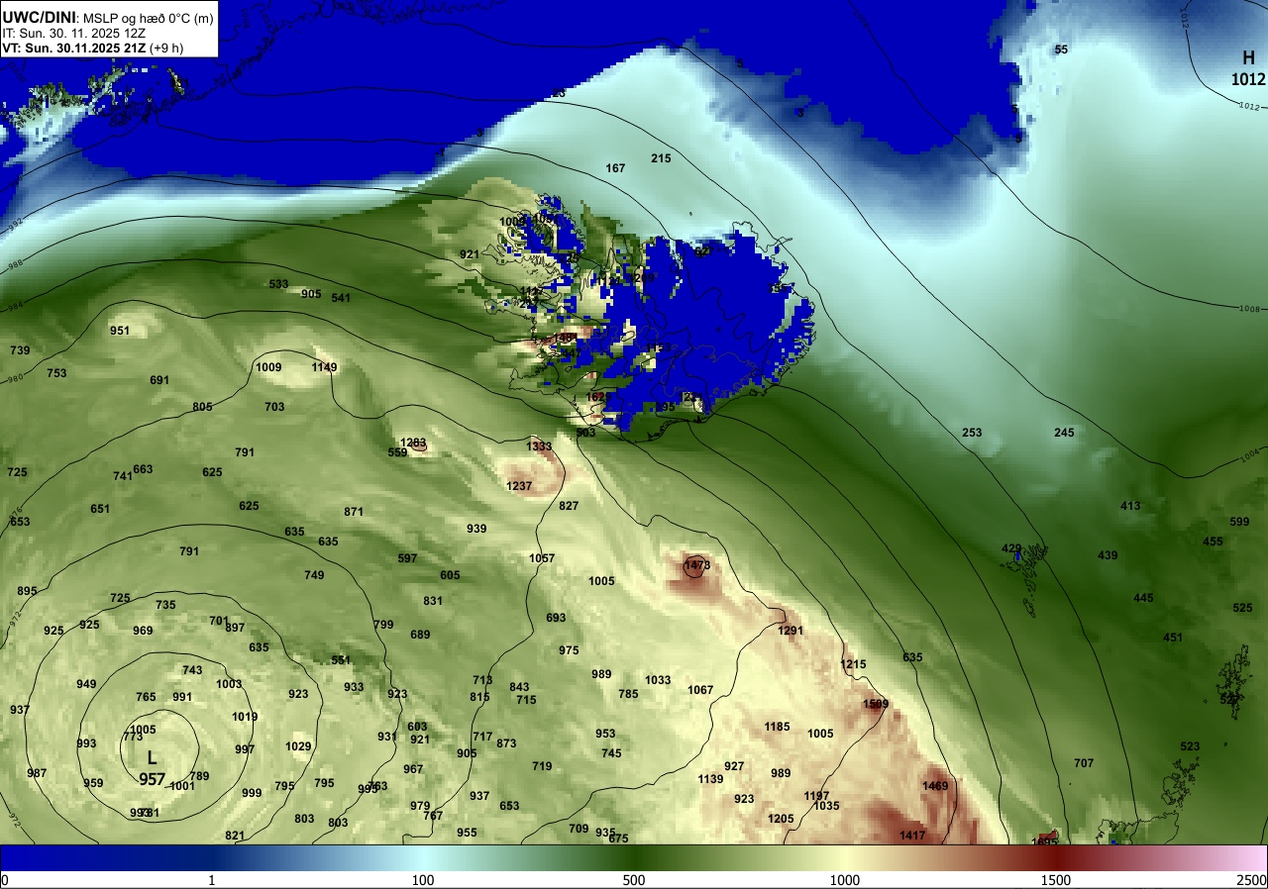Click the 1029 height value
This screenshot has width=1268, height=889.
[298, 746]
